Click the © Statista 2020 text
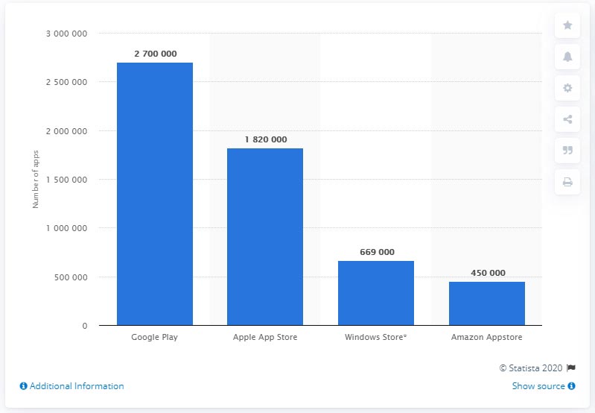The height and width of the screenshot is (413, 595). tap(531, 368)
